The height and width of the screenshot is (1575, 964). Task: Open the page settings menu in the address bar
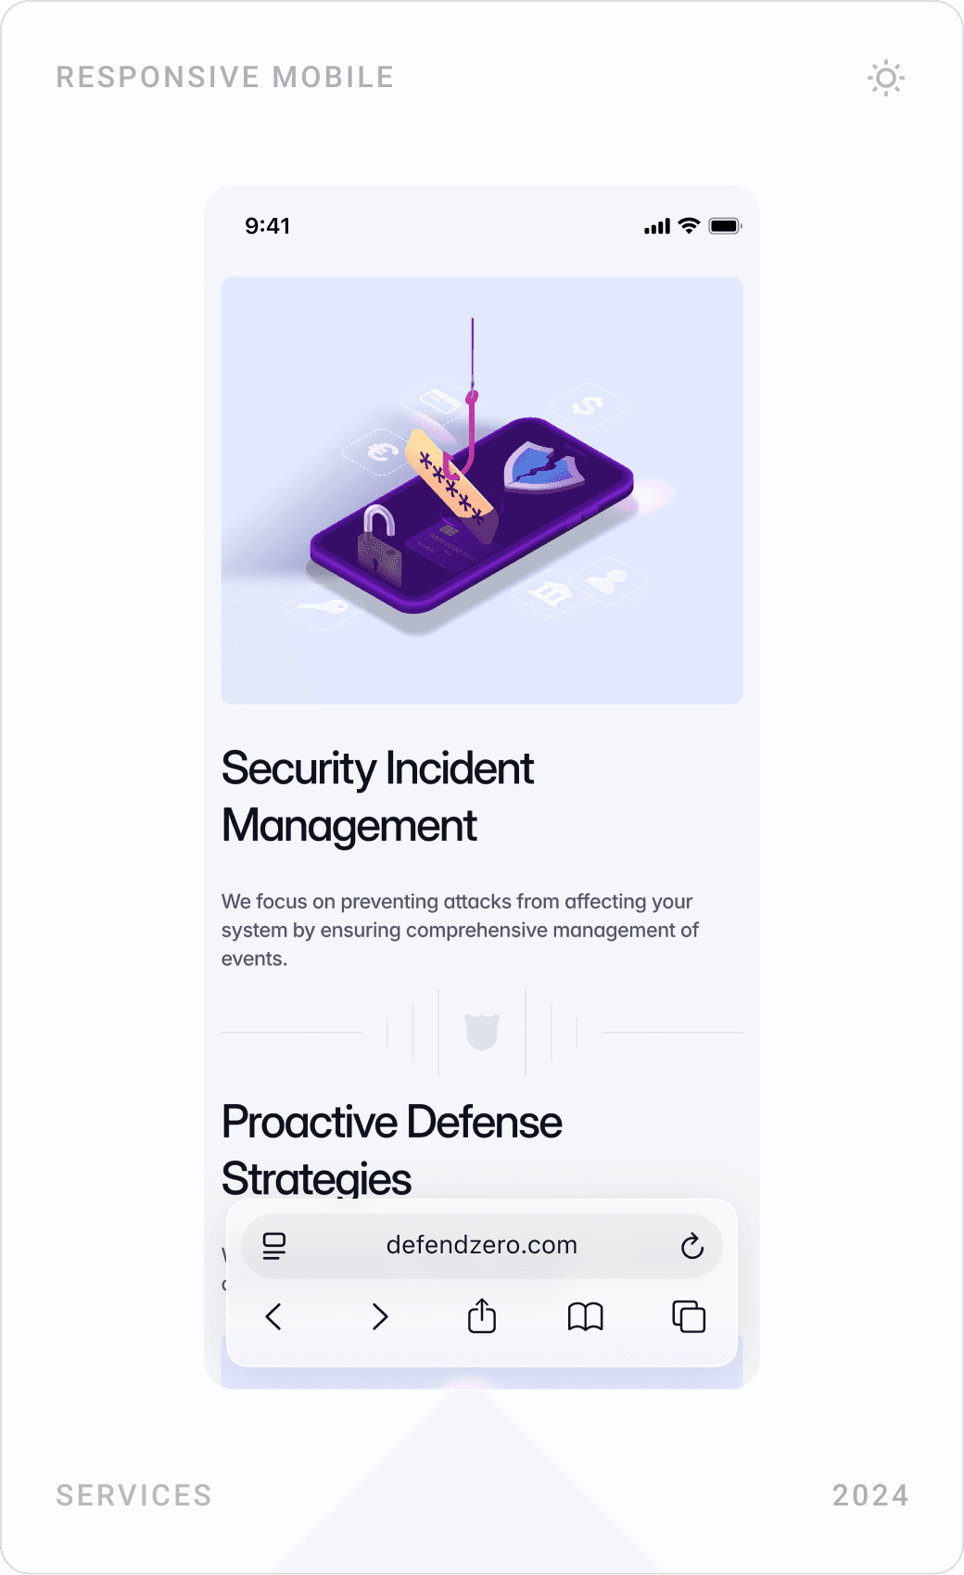click(273, 1246)
